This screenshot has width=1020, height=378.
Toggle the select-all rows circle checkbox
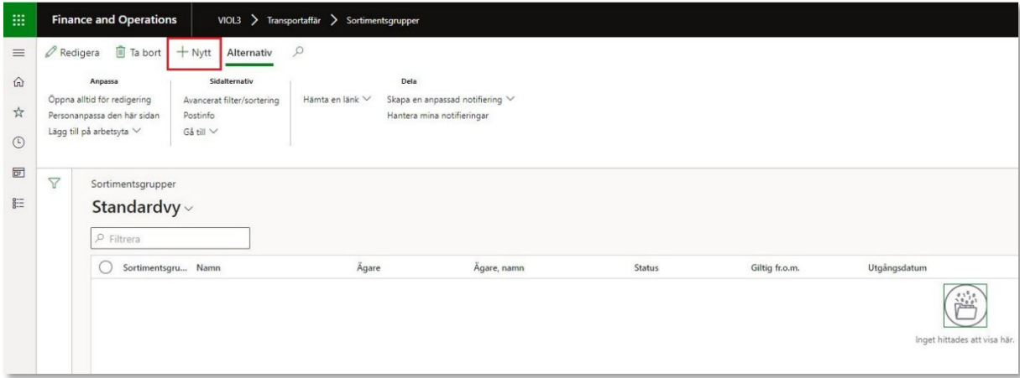tap(106, 267)
